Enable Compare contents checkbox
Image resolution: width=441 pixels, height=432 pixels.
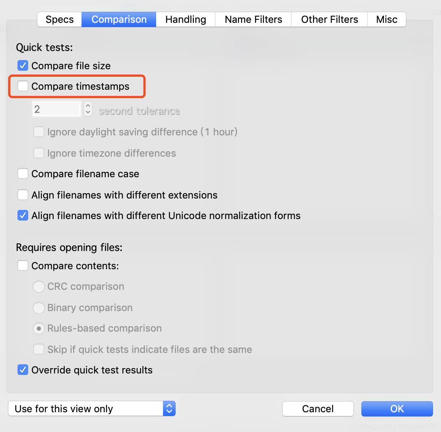23,265
